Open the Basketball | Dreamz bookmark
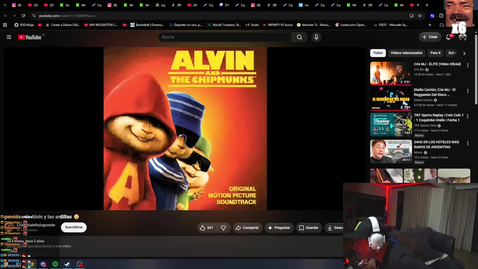Image resolution: width=478 pixels, height=269 pixels. pyautogui.click(x=147, y=25)
